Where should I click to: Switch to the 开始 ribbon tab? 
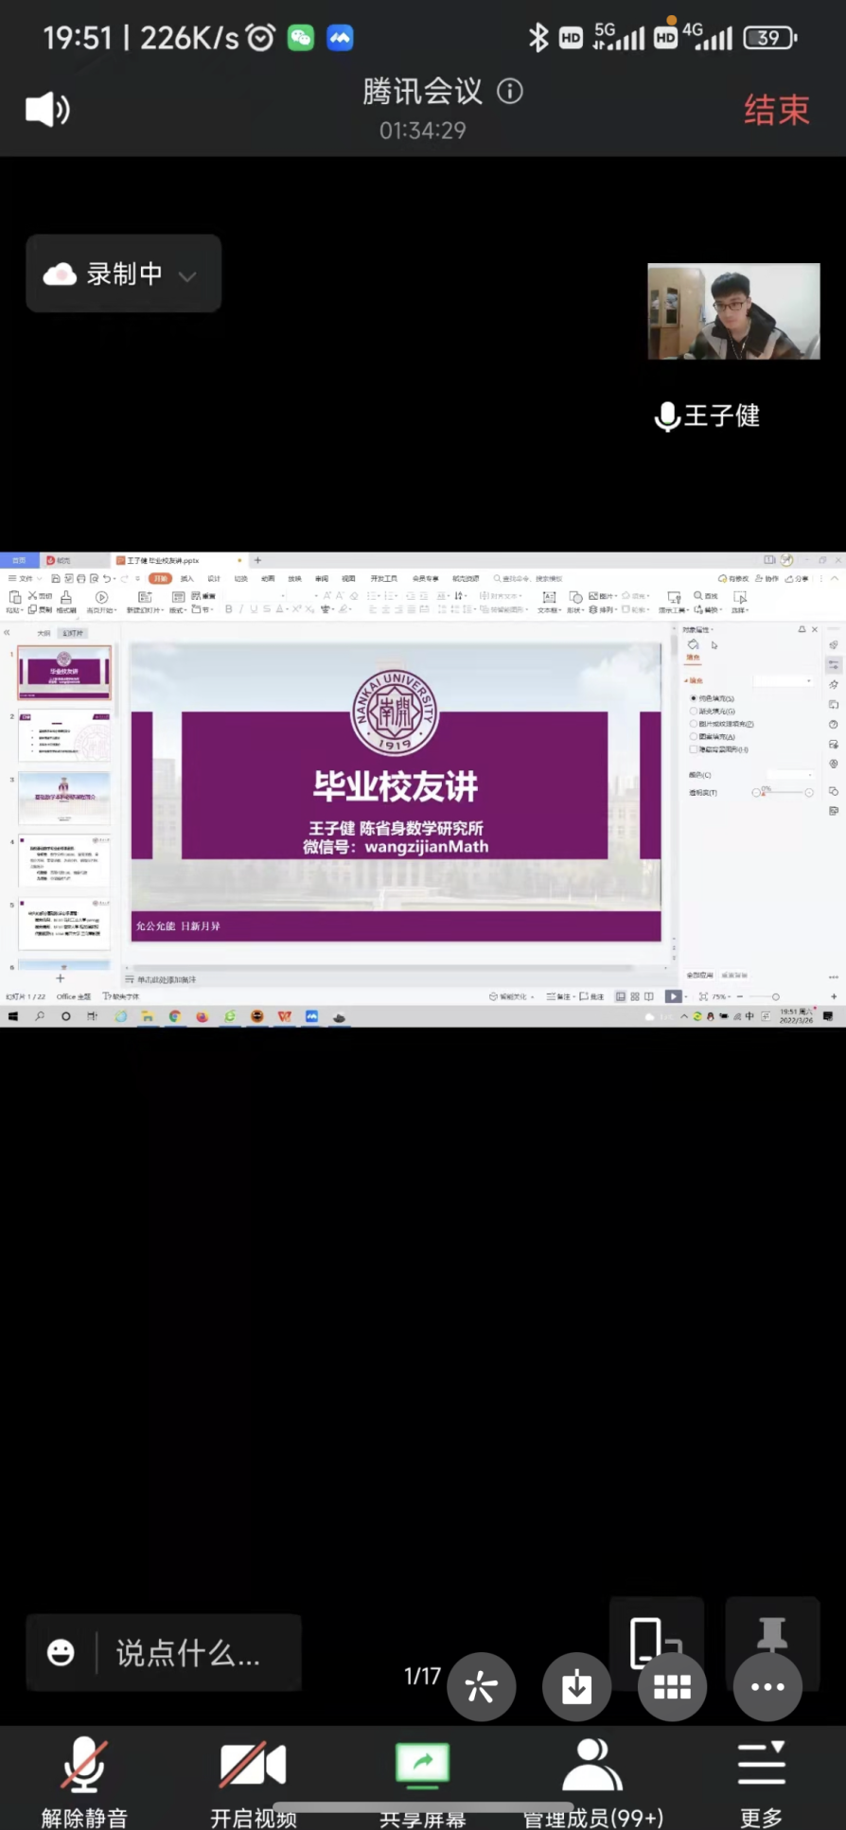point(160,578)
